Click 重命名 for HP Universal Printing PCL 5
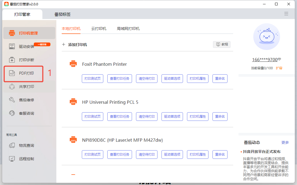297x185 pixels. coord(220,117)
